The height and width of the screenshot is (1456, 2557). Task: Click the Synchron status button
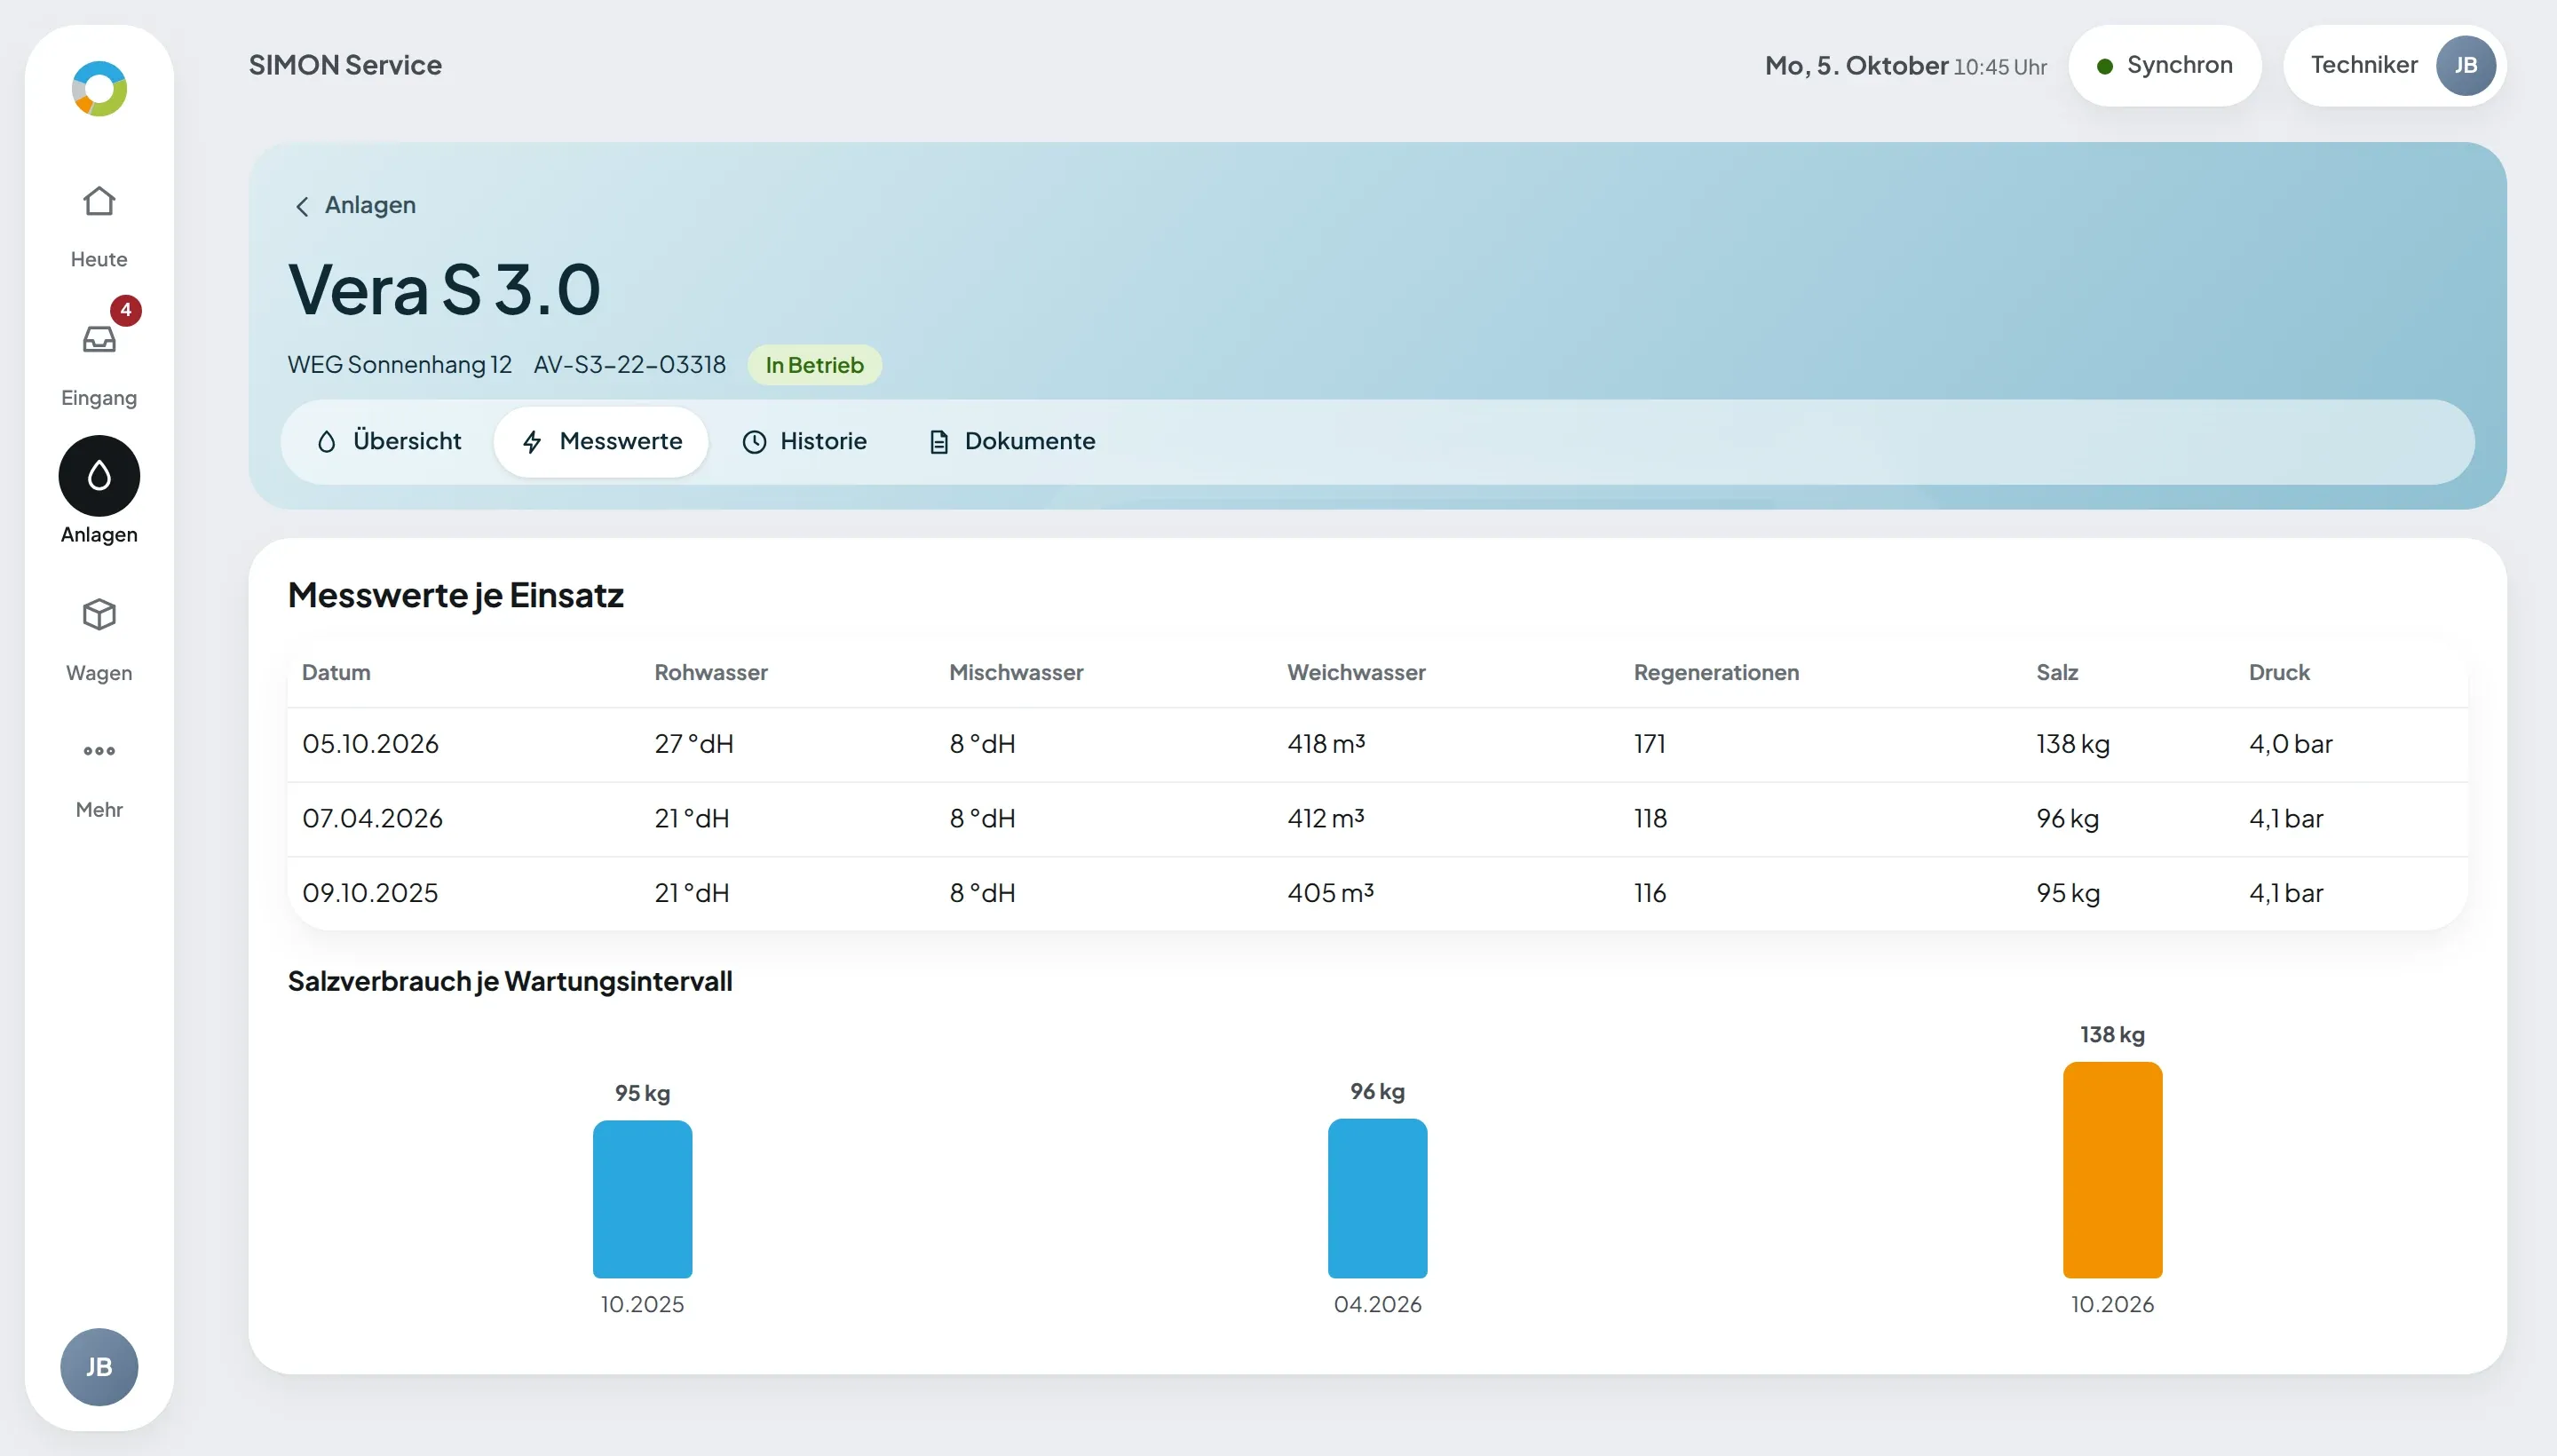2165,66
